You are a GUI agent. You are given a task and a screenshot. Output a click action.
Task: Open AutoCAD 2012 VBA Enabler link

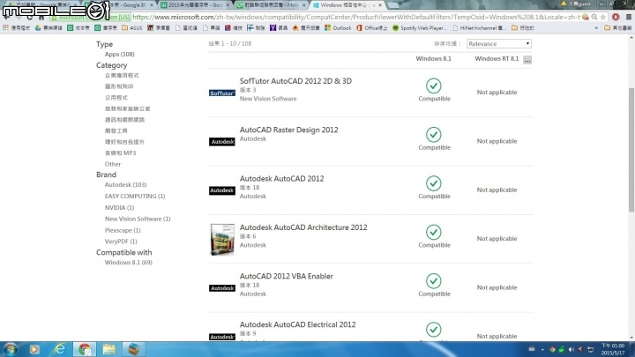tap(287, 276)
